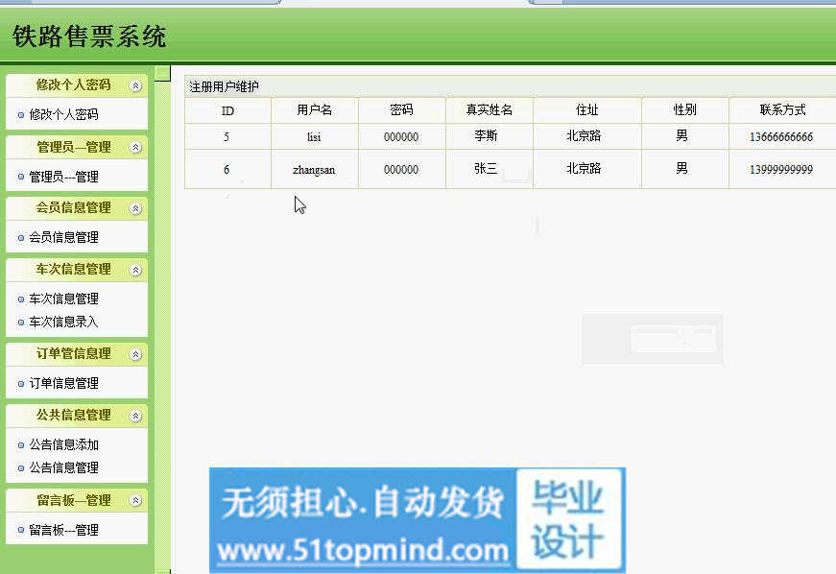Image resolution: width=836 pixels, height=574 pixels.
Task: Open the 公告信息添加 link
Action: (x=63, y=444)
